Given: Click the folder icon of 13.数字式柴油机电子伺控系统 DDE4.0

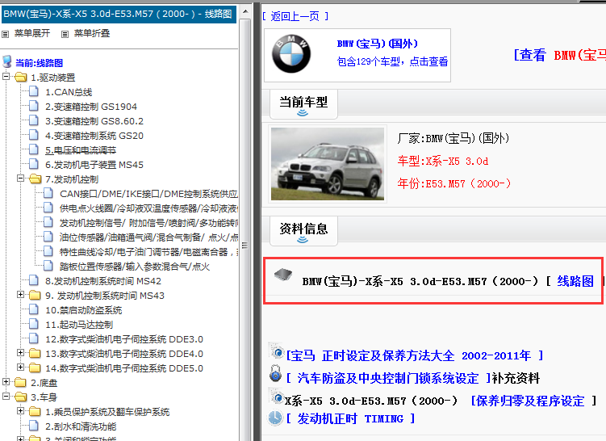Looking at the screenshot, I should pyautogui.click(x=35, y=353).
